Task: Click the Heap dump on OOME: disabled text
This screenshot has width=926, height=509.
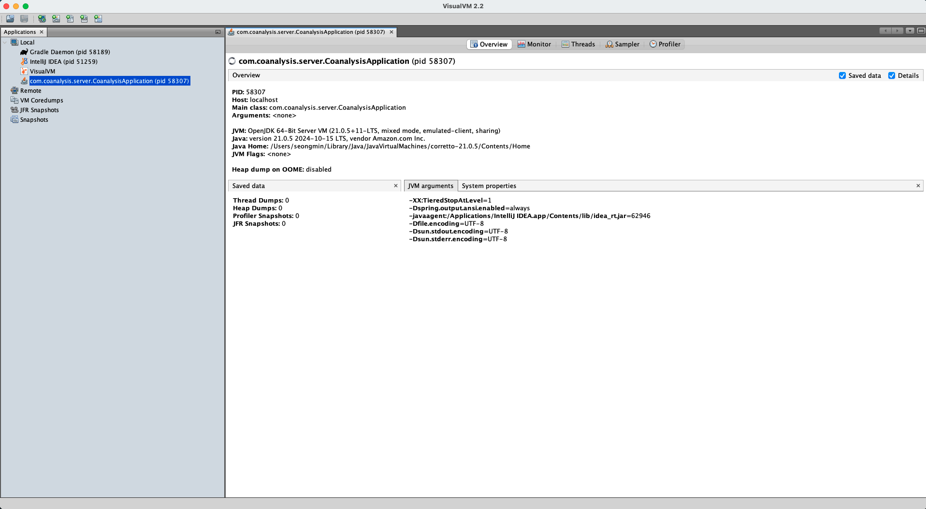Action: point(282,170)
